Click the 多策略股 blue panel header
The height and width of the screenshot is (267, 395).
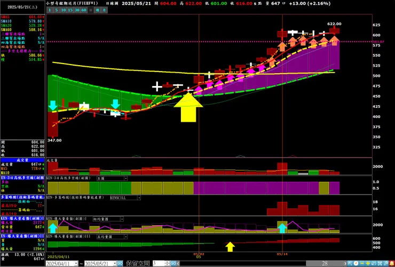(22, 197)
